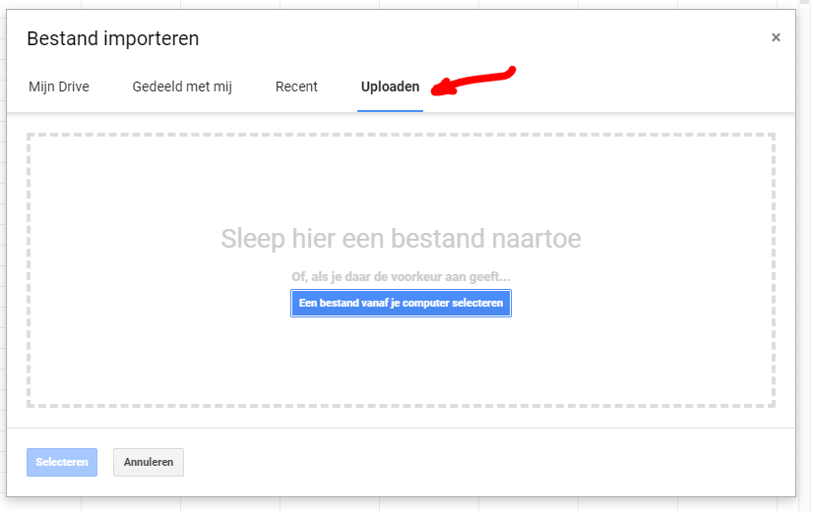Click the Bestand importeren dialog title
The width and height of the screenshot is (813, 512).
112,38
